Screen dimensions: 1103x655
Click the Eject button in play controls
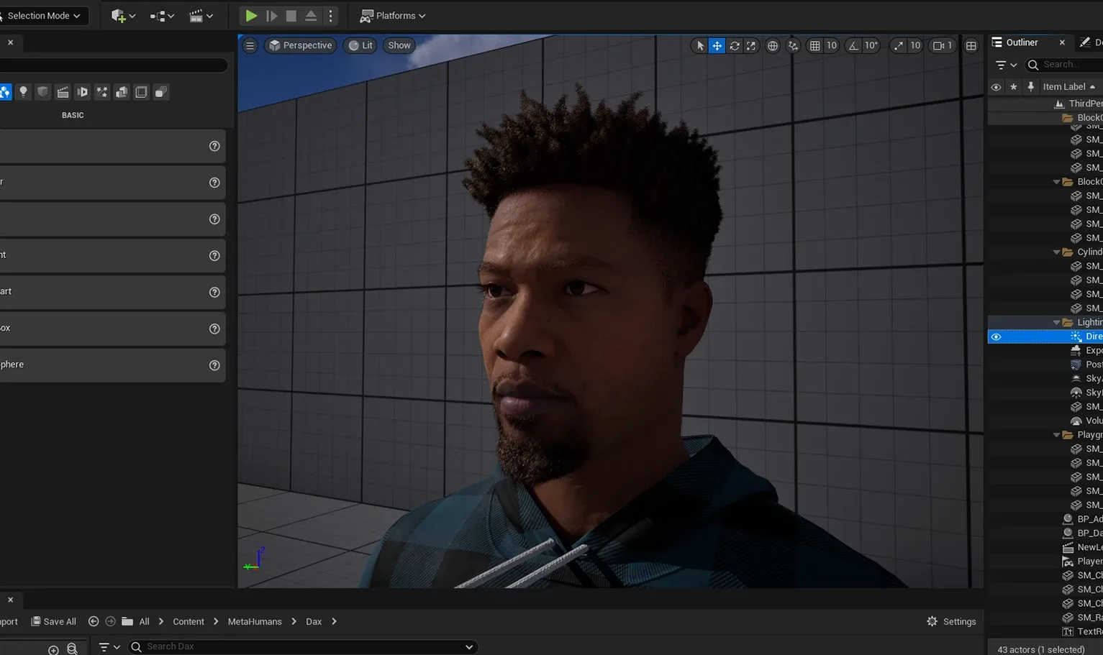(x=311, y=15)
